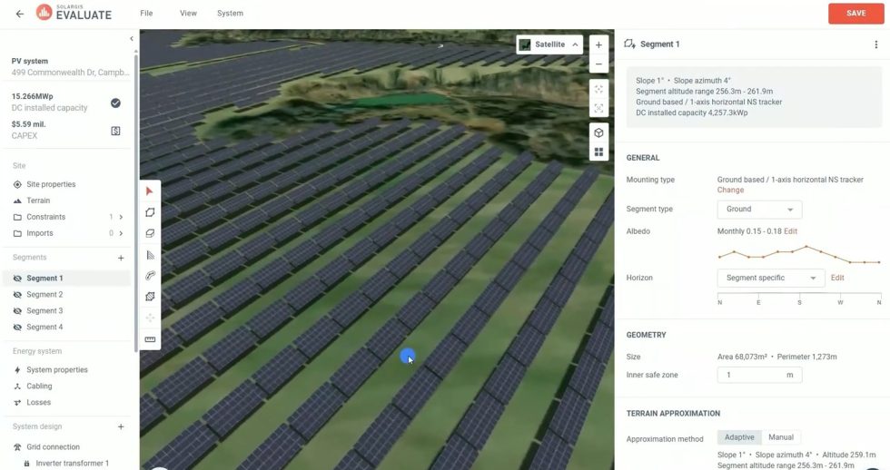
Task: Add a system design with plus icon
Action: coord(121,427)
